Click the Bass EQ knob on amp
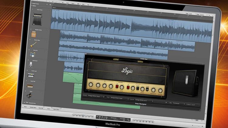The width and height of the screenshot is (228, 128). (x=98, y=85)
